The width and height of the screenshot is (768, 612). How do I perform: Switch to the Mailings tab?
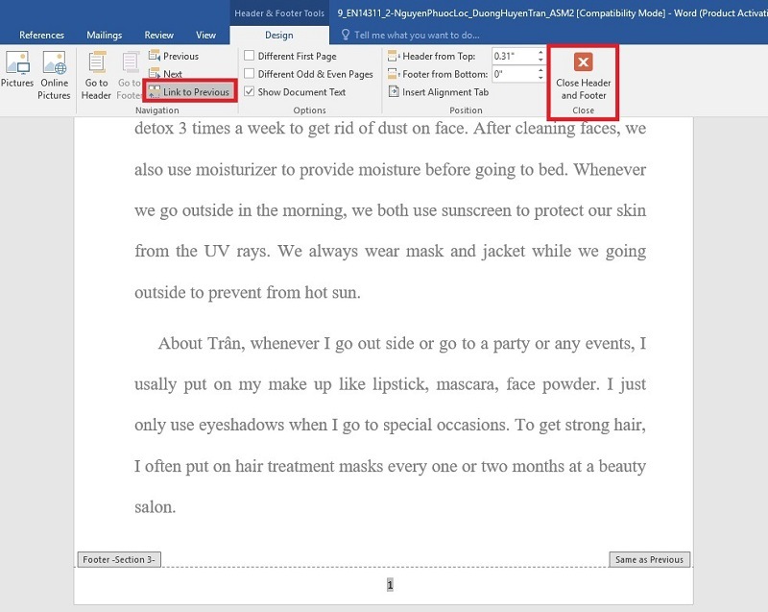coord(103,35)
